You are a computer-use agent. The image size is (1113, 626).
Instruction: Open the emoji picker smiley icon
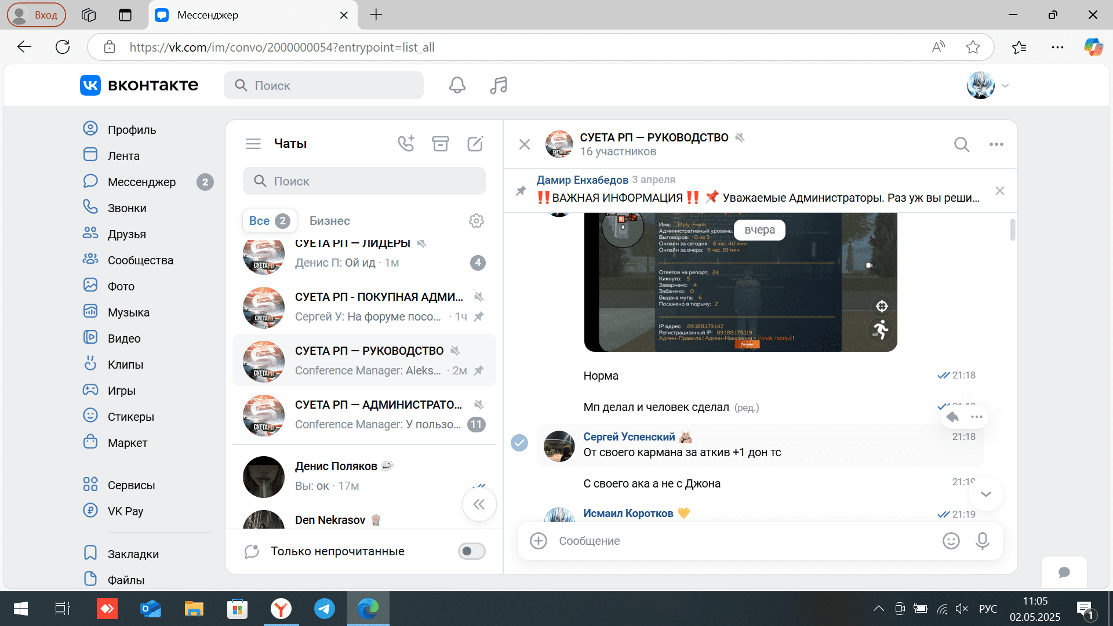click(x=951, y=541)
